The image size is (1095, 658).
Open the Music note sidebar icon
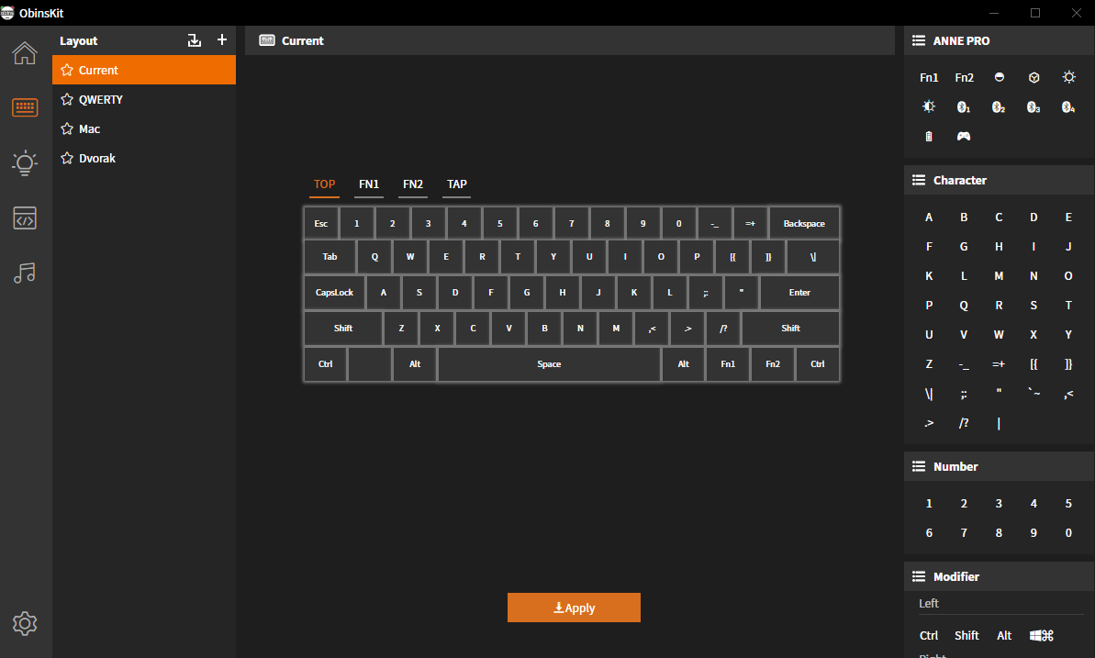pyautogui.click(x=25, y=273)
